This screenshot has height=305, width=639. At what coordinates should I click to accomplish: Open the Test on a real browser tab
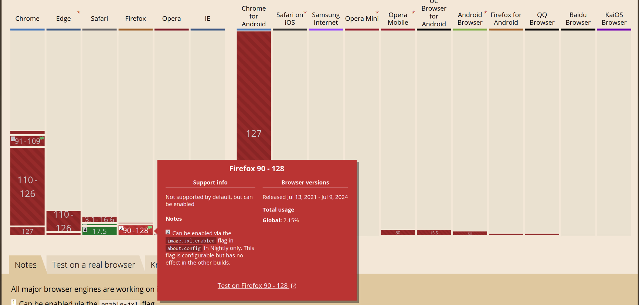pos(94,265)
